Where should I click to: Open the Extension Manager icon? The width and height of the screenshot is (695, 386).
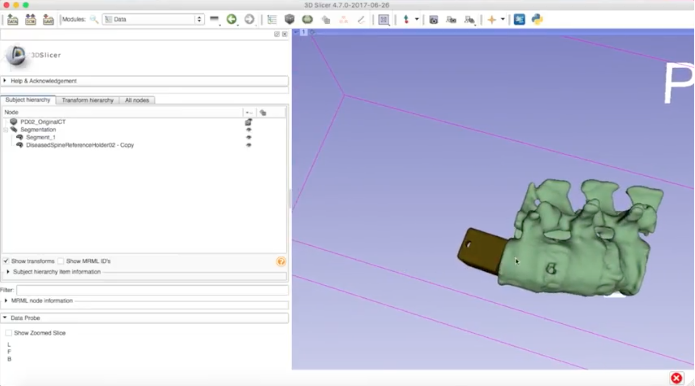pyautogui.click(x=520, y=20)
